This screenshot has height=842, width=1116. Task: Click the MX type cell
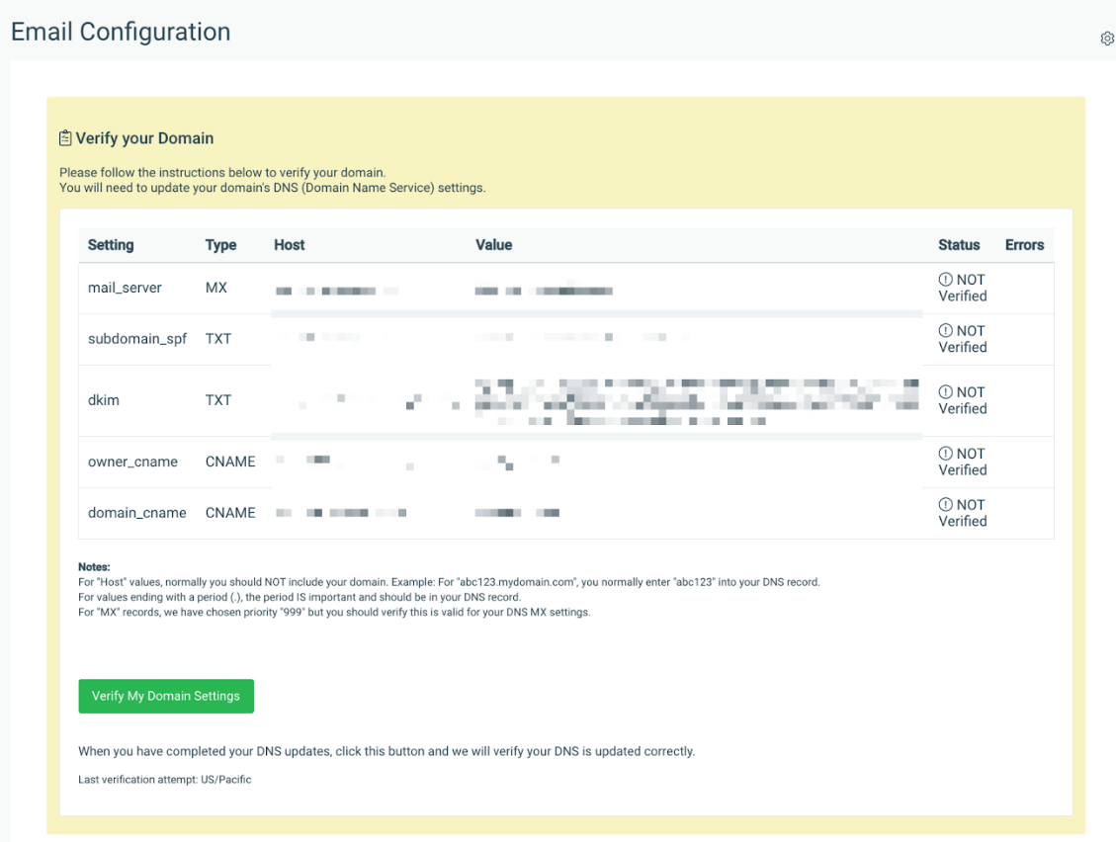[x=216, y=288]
